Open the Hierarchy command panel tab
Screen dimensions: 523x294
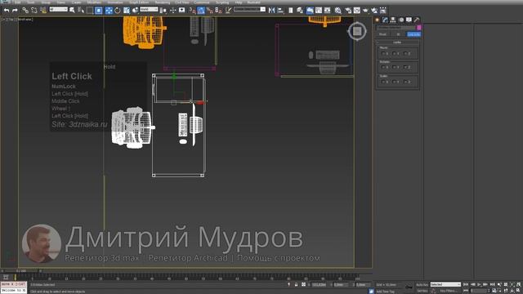pyautogui.click(x=393, y=20)
